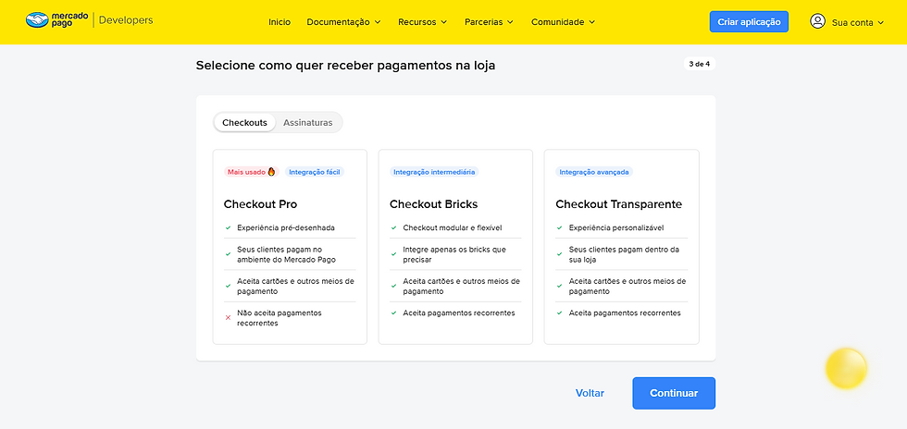Select the Checkout Transparente card title
The height and width of the screenshot is (429, 907).
(619, 204)
